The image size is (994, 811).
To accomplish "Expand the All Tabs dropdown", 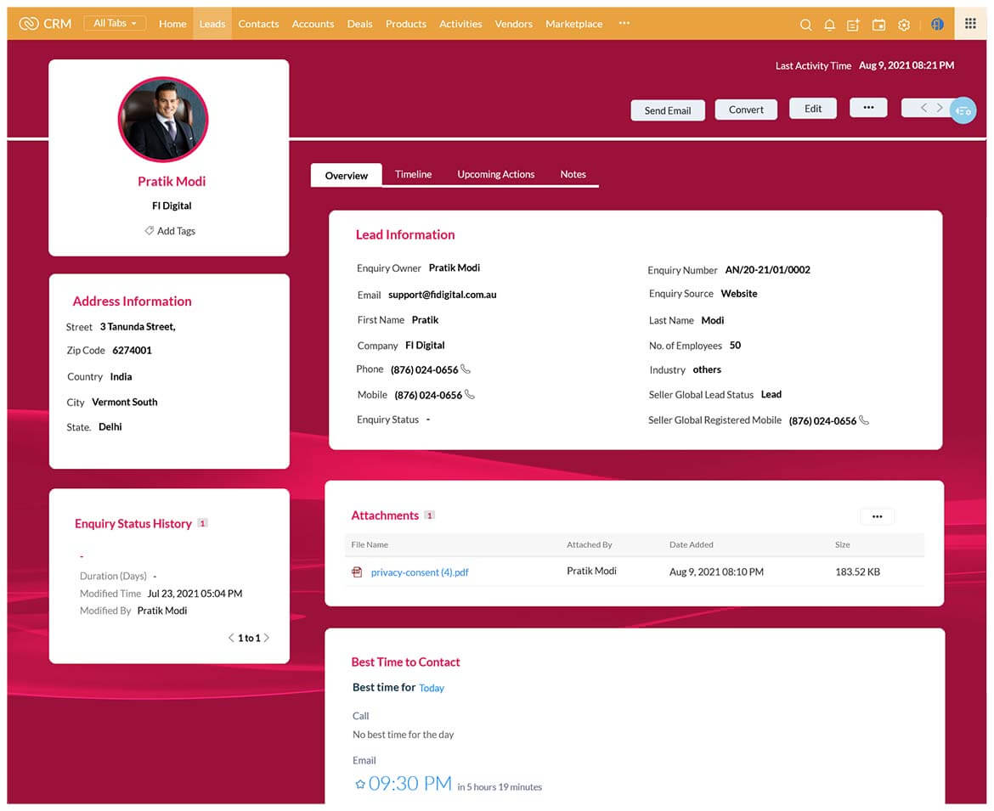I will tap(115, 24).
